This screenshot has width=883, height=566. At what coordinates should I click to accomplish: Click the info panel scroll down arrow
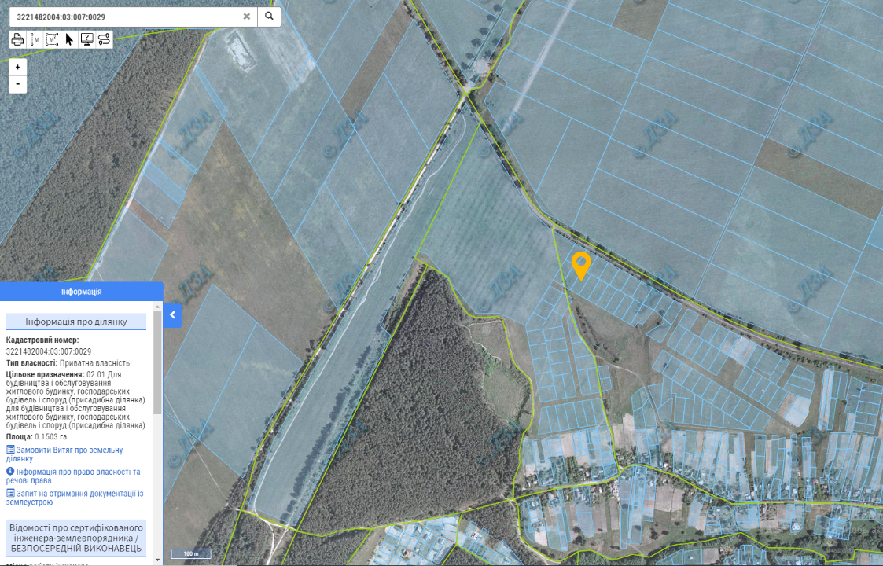(158, 560)
